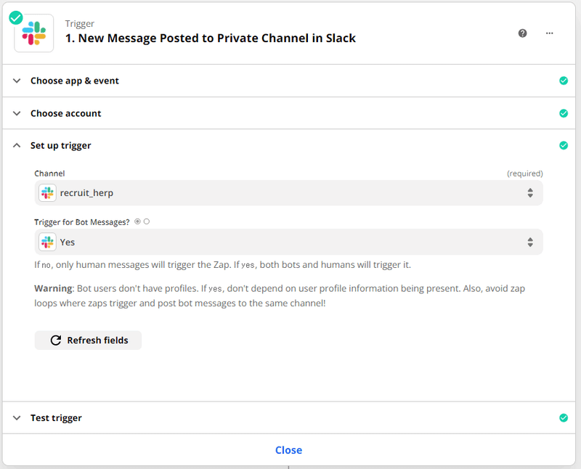Open the Channel dropdown showing recruit_herp

[x=288, y=193]
